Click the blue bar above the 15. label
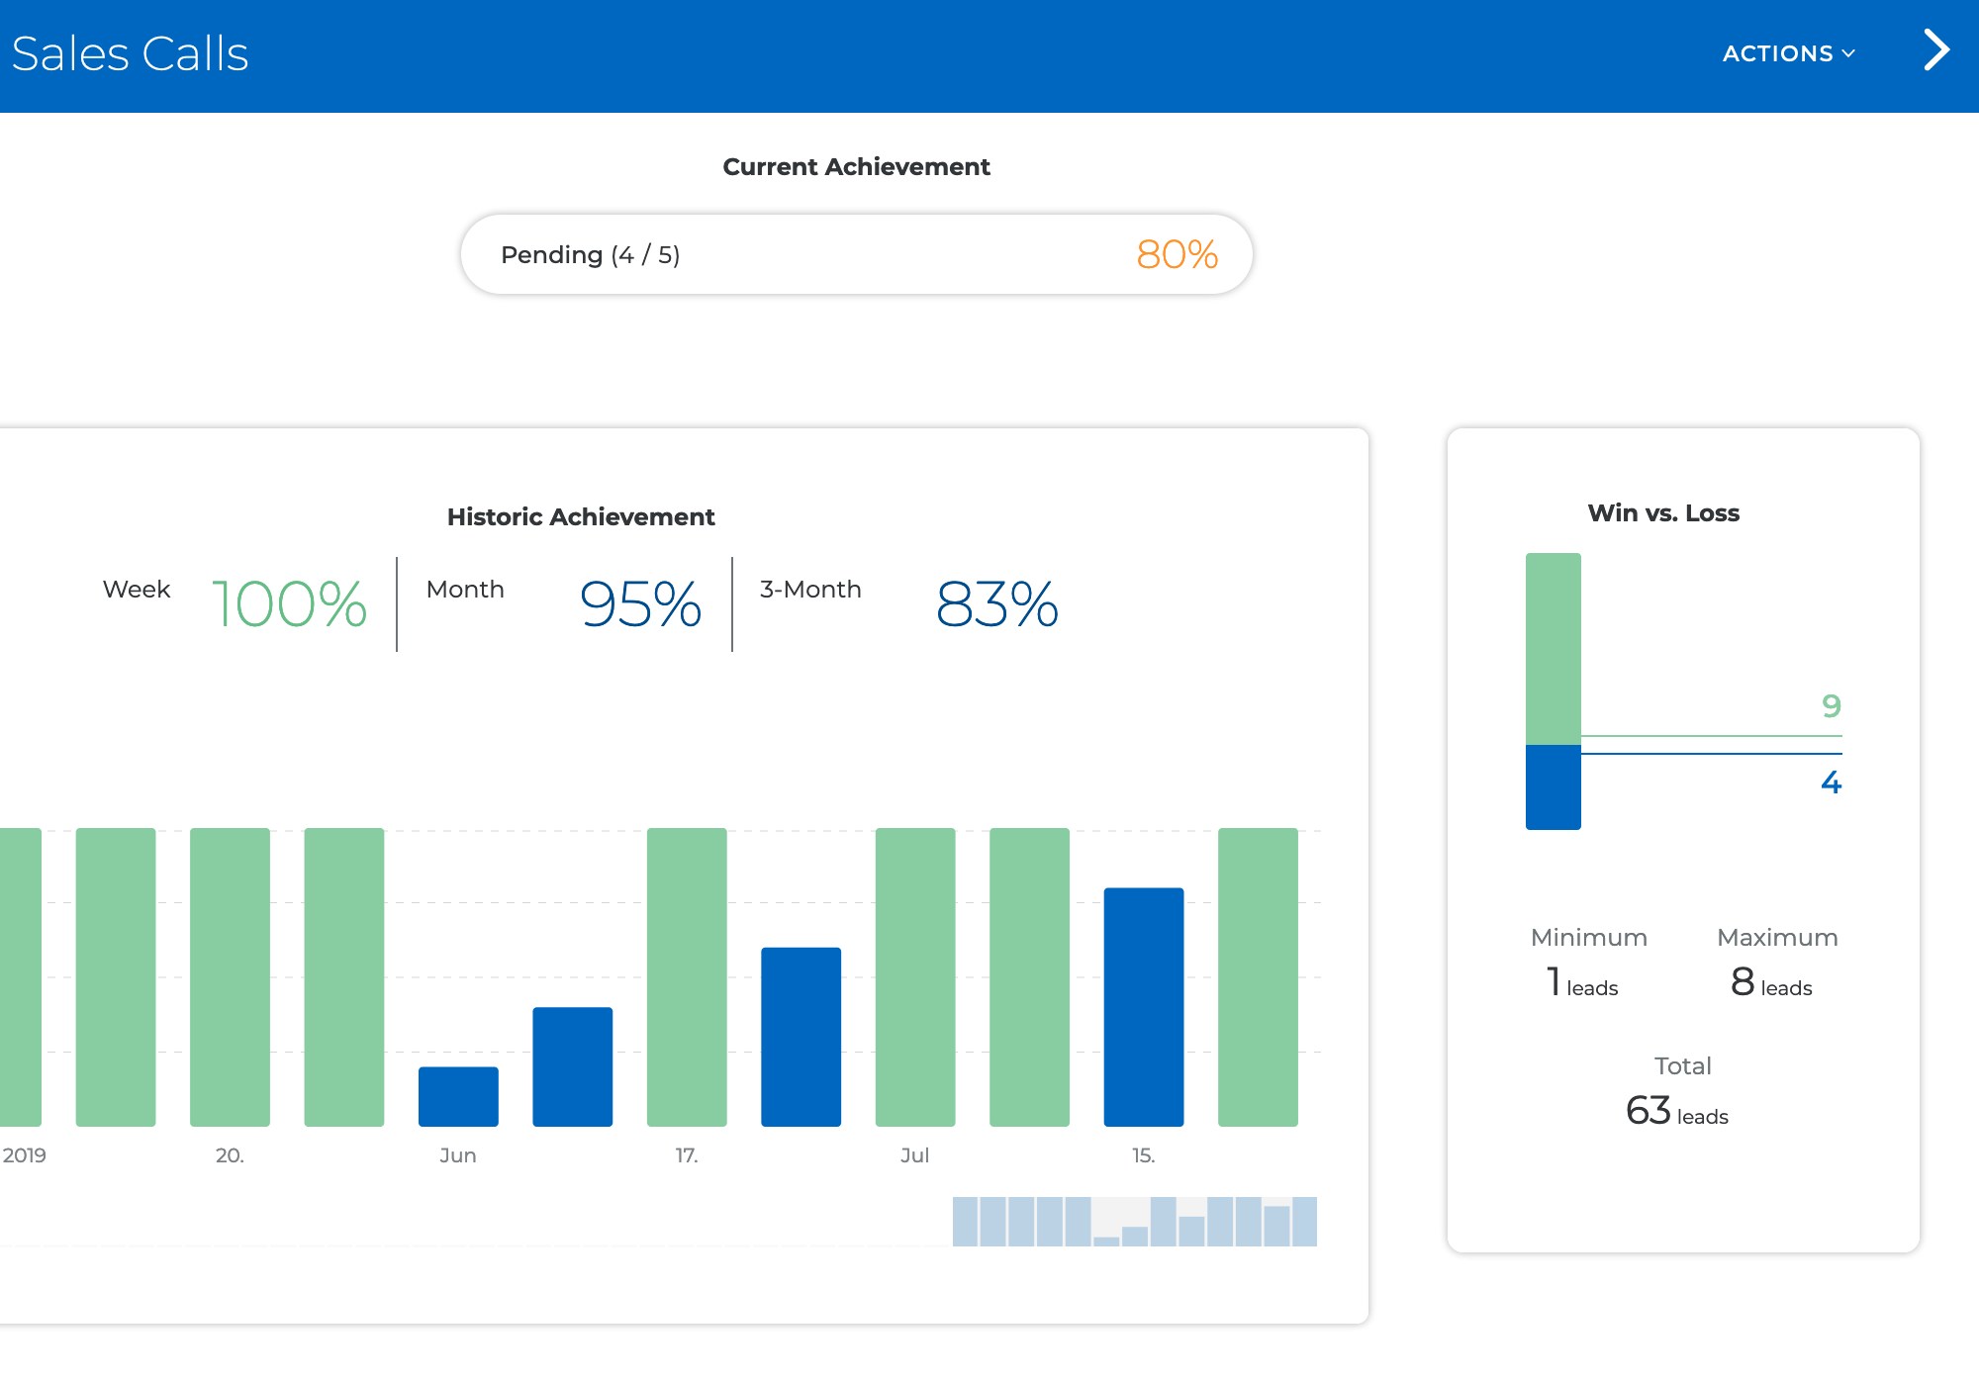This screenshot has height=1381, width=1979. pyautogui.click(x=1143, y=1006)
